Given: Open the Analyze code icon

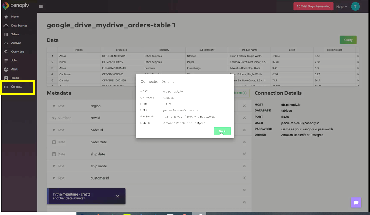Looking at the screenshot, I should (x=6, y=43).
